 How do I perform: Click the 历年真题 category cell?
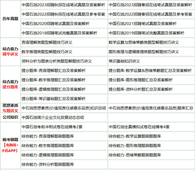click(10, 19)
